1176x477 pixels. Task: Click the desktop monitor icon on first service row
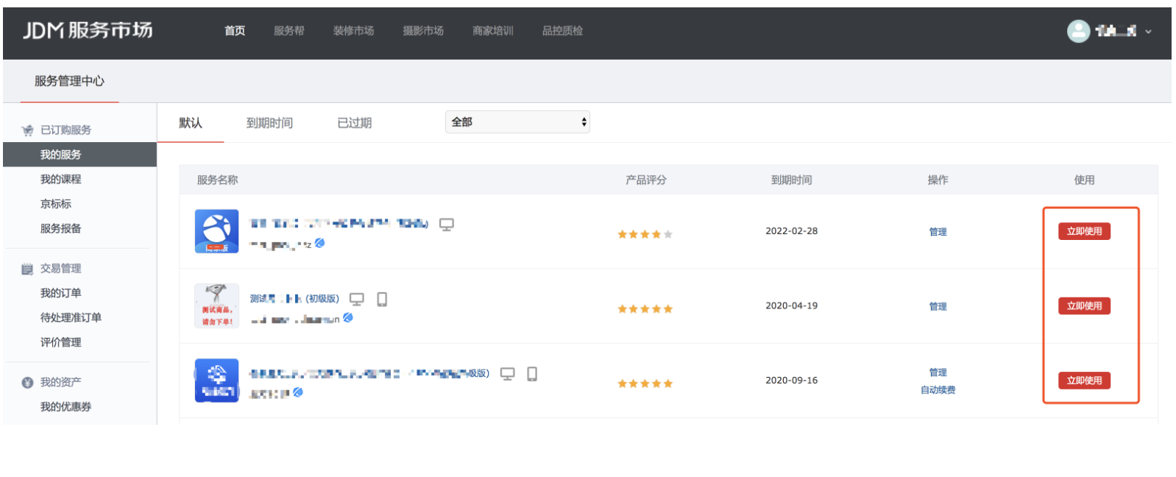point(447,224)
